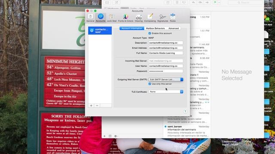Image resolution: width=275 pixels, height=154 pixels.
Task: Click the Reply All icon in Mail toolbar
Action: tap(200, 3)
